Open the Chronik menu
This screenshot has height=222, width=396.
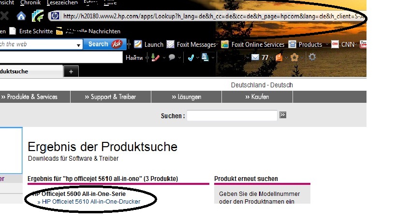(30, 2)
